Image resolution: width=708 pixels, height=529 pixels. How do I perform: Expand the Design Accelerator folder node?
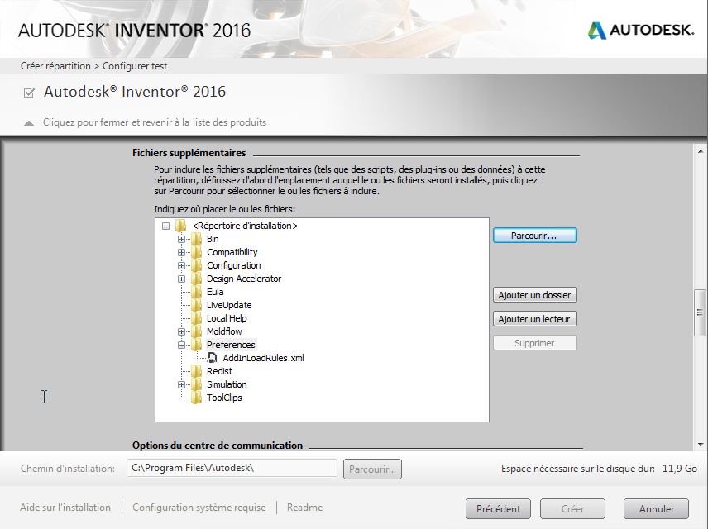click(x=181, y=279)
